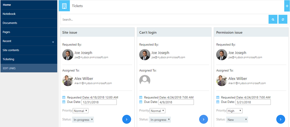Open Priority dropdown in Site issue card
Viewport: 290px width, 127px height.
[x=80, y=111]
